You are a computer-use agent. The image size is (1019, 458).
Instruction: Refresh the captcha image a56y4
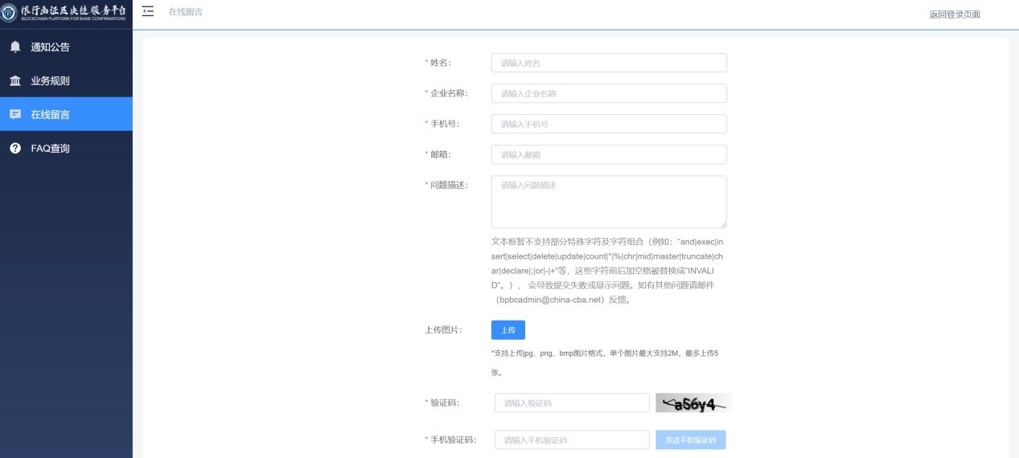point(694,403)
